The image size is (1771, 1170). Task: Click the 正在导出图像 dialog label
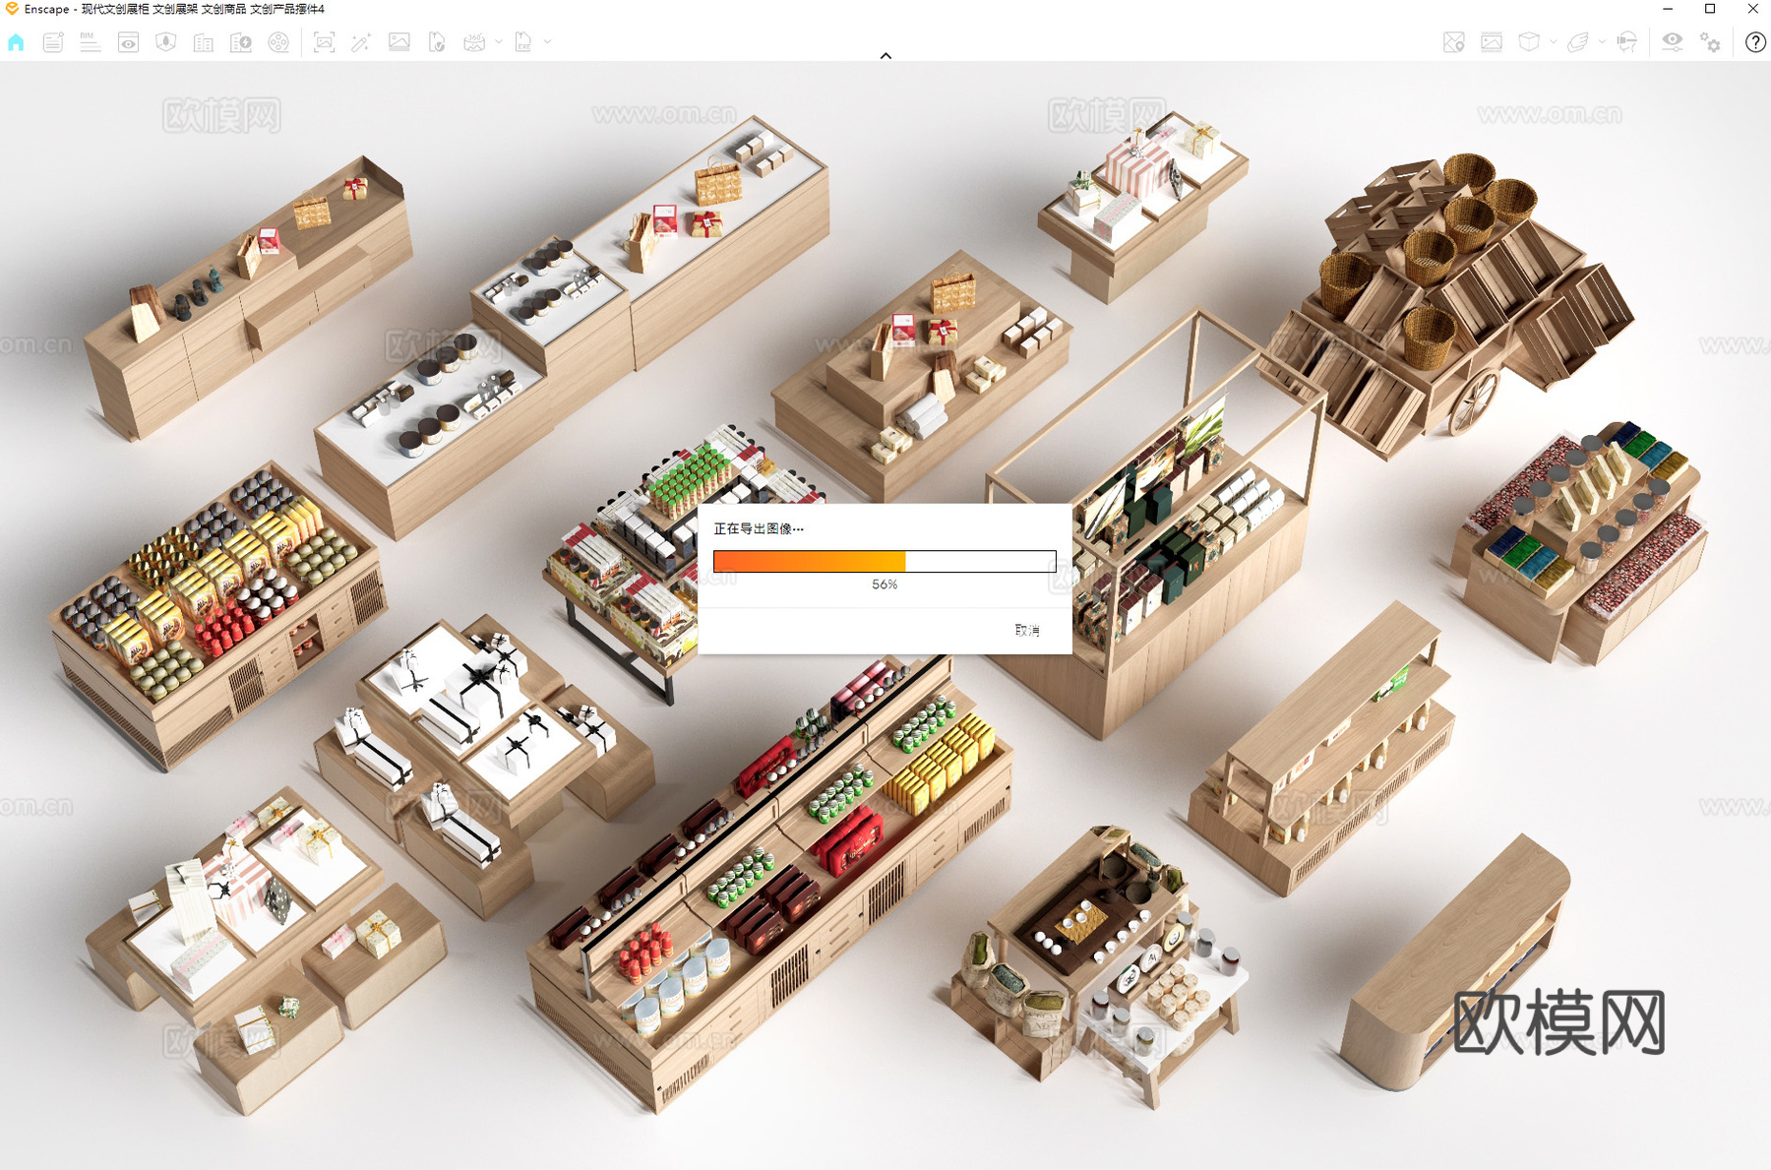[x=759, y=528]
